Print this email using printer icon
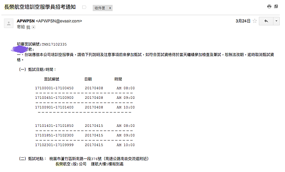285x172 pixels. [x=269, y=7]
